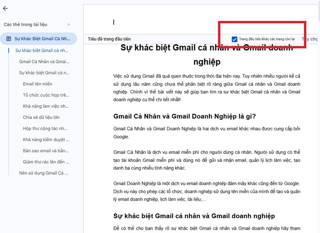Click the back arrow to close outline

(x=5, y=9)
